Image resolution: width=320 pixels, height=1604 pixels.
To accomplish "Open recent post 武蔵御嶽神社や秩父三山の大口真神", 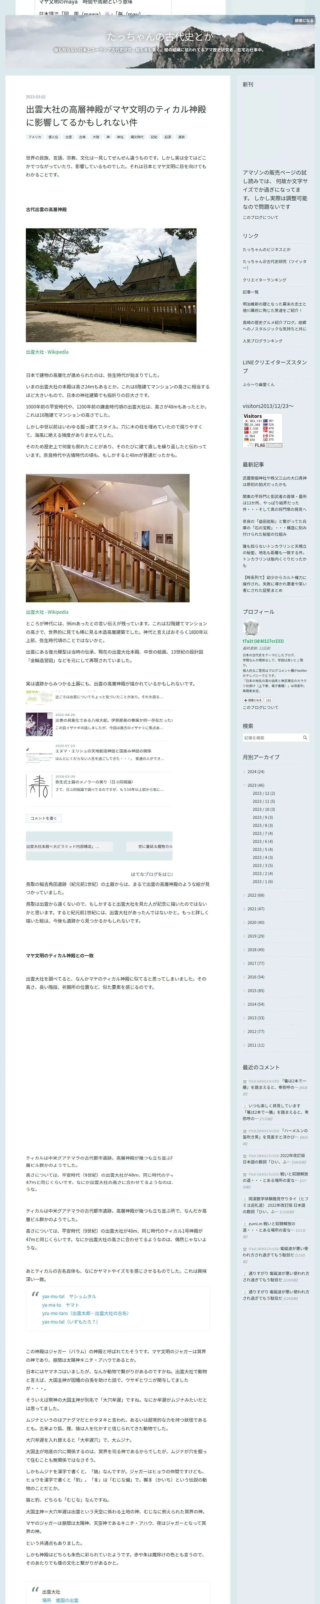I will point(275,481).
